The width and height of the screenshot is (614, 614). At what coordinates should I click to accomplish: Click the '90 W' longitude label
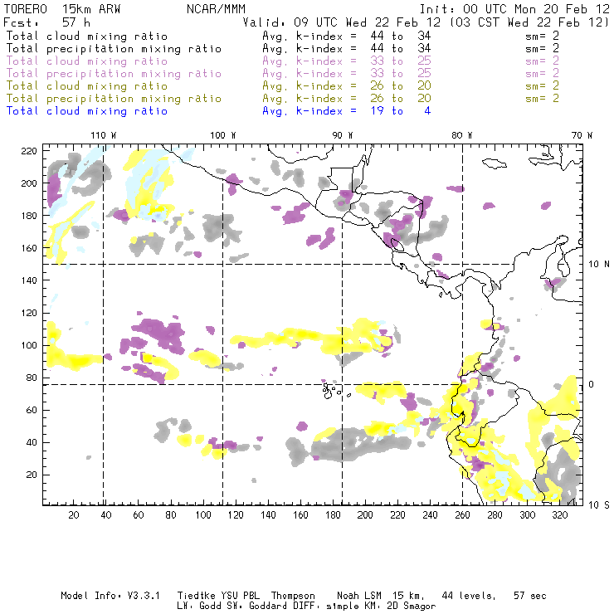343,135
